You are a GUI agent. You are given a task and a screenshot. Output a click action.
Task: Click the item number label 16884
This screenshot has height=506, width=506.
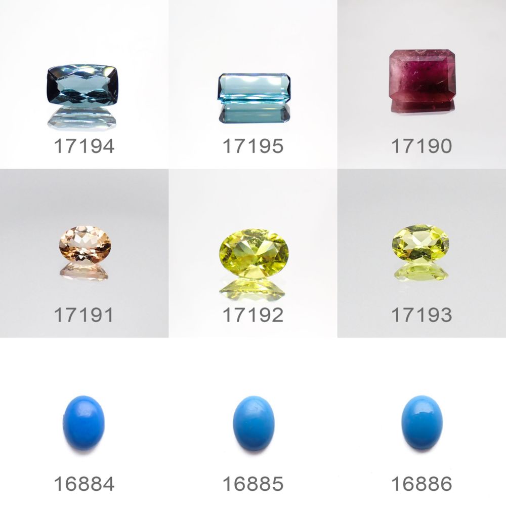(84, 484)
